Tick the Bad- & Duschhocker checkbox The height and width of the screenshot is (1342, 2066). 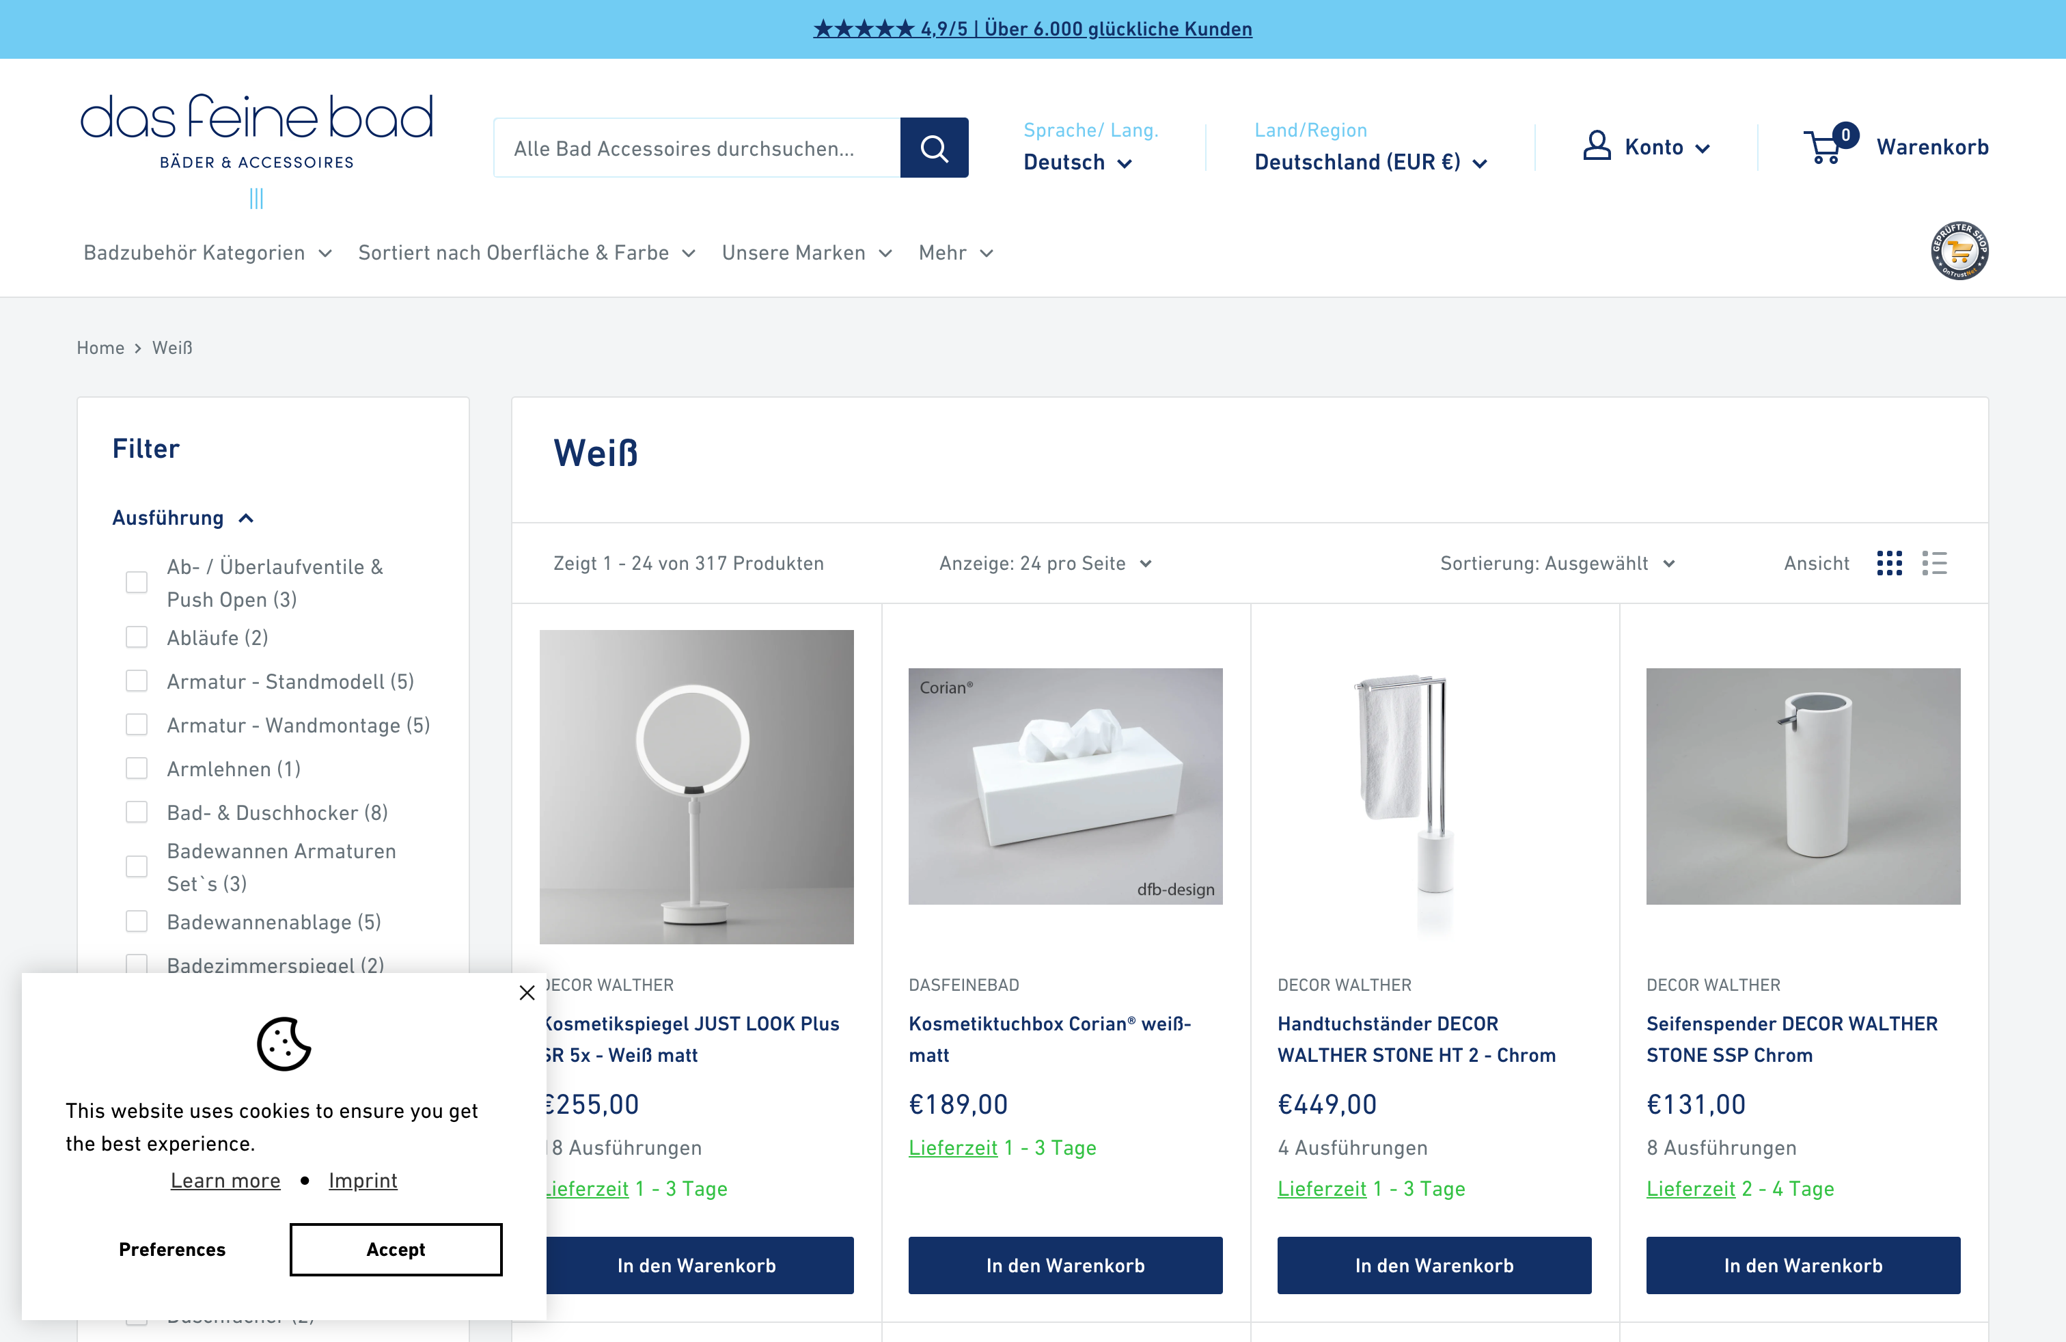point(136,812)
